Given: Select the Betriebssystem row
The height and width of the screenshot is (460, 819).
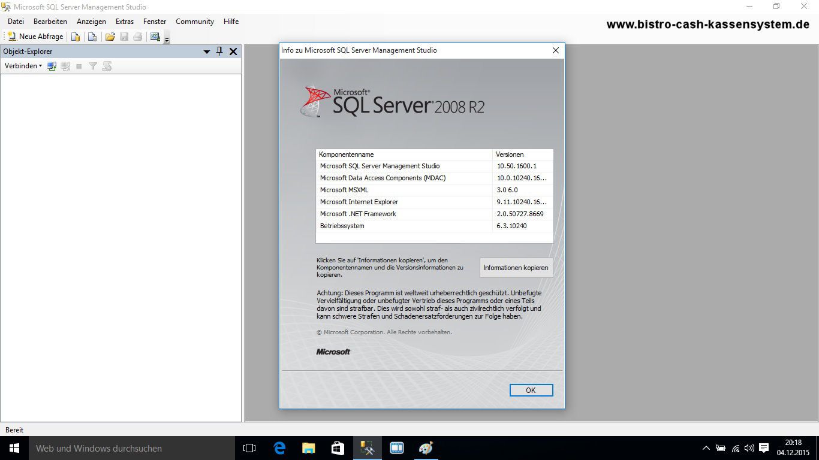Looking at the screenshot, I should [x=434, y=226].
